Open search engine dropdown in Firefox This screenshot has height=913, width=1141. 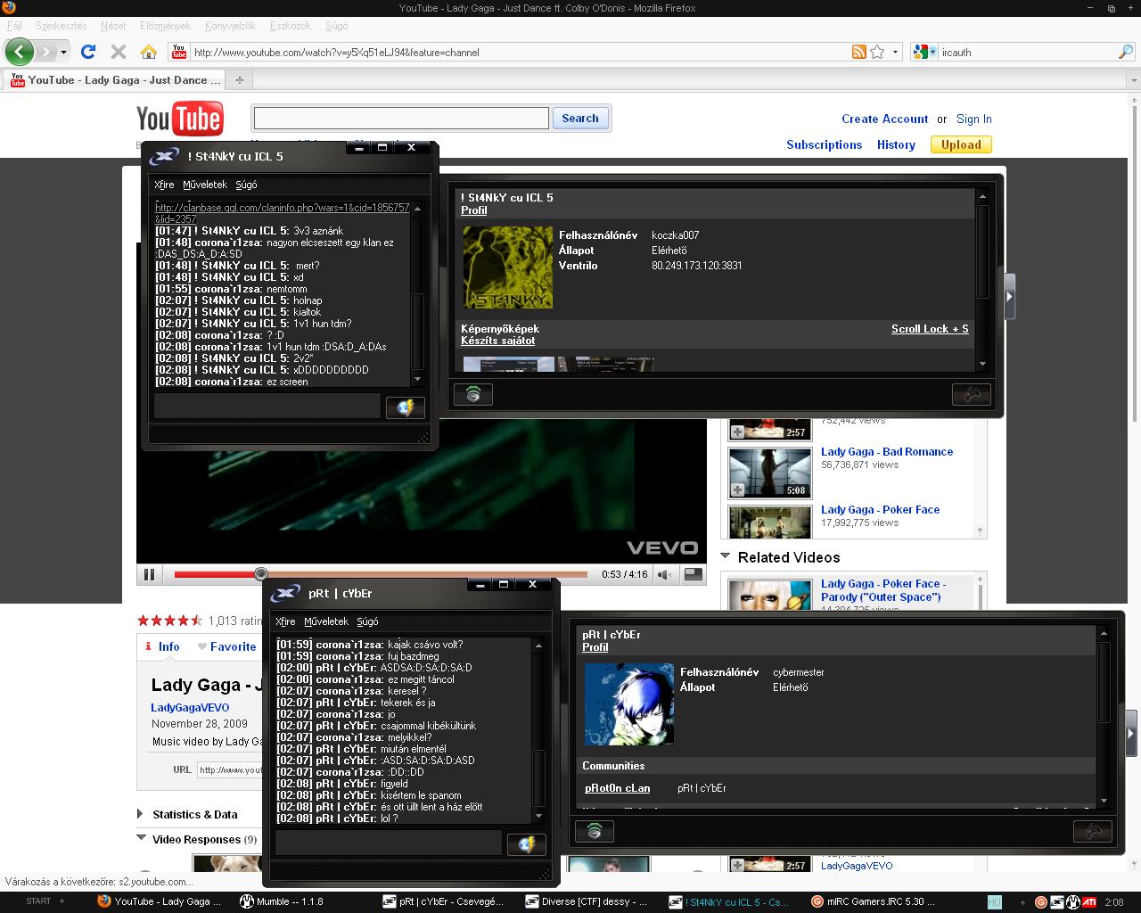pos(924,52)
